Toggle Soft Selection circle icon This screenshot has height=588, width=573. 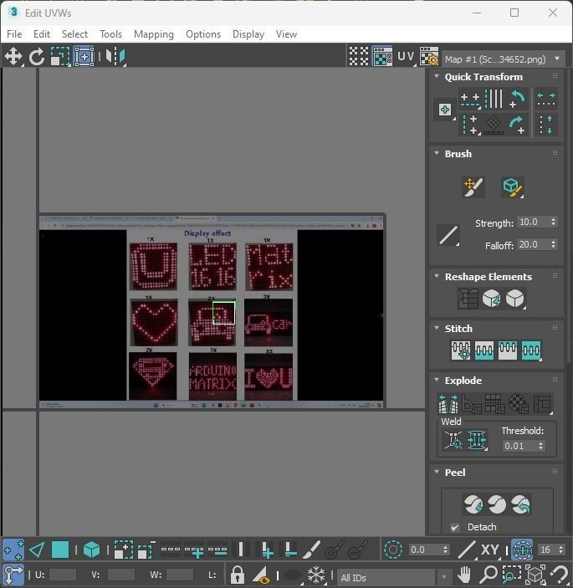392,550
